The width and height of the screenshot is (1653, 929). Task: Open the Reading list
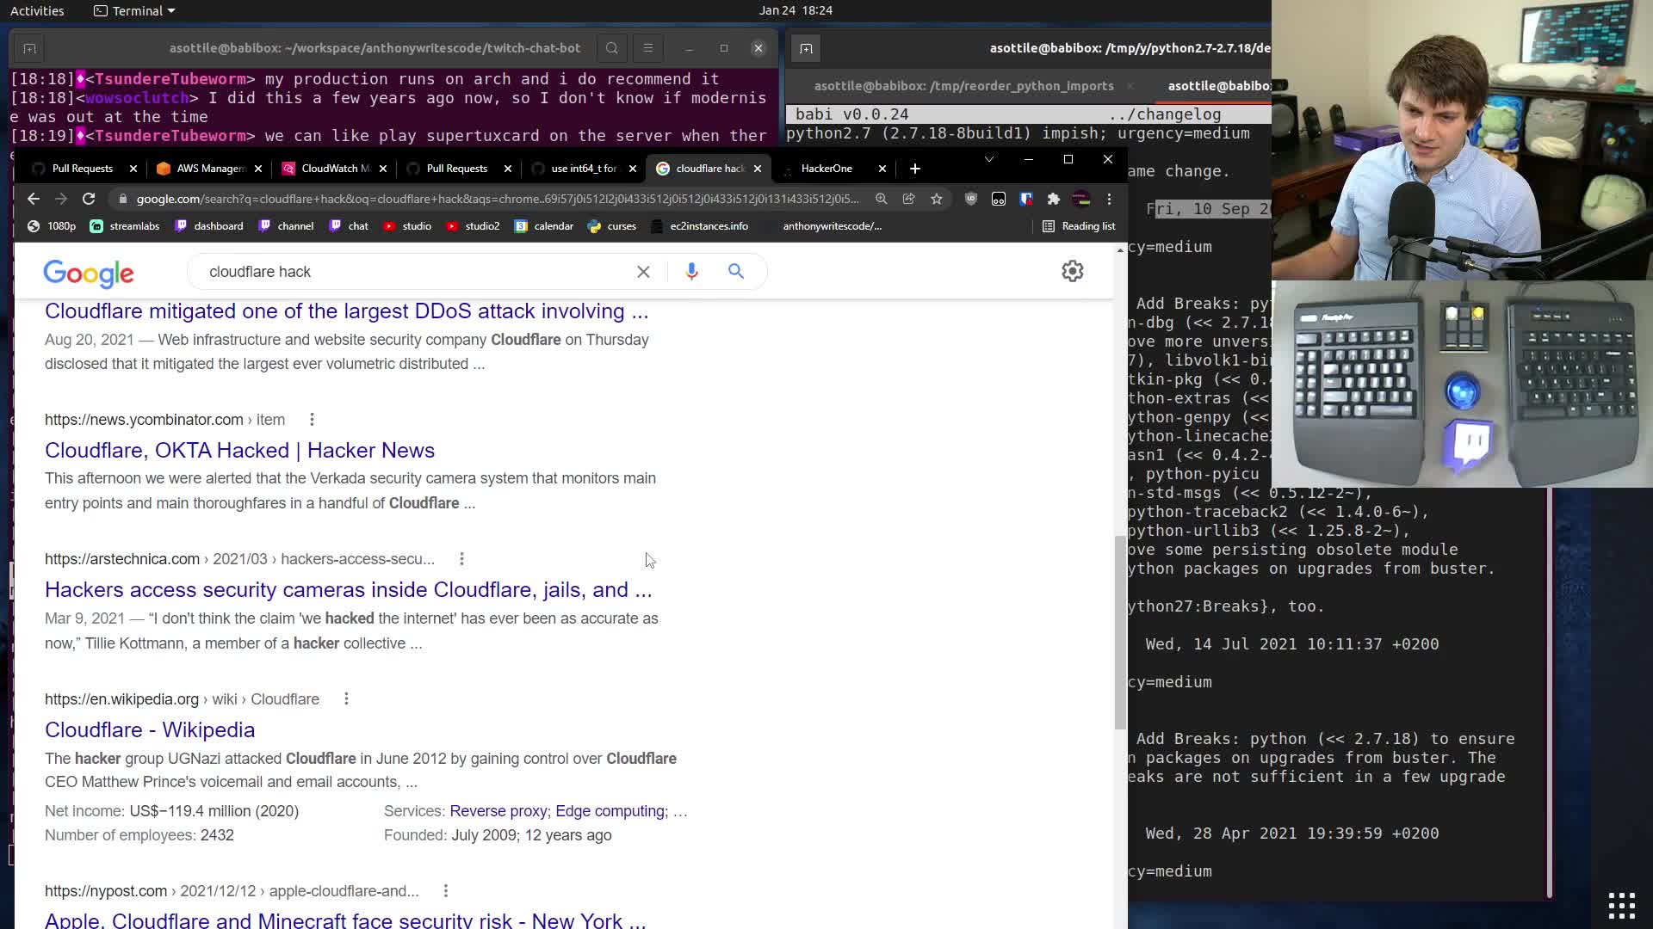point(1079,226)
